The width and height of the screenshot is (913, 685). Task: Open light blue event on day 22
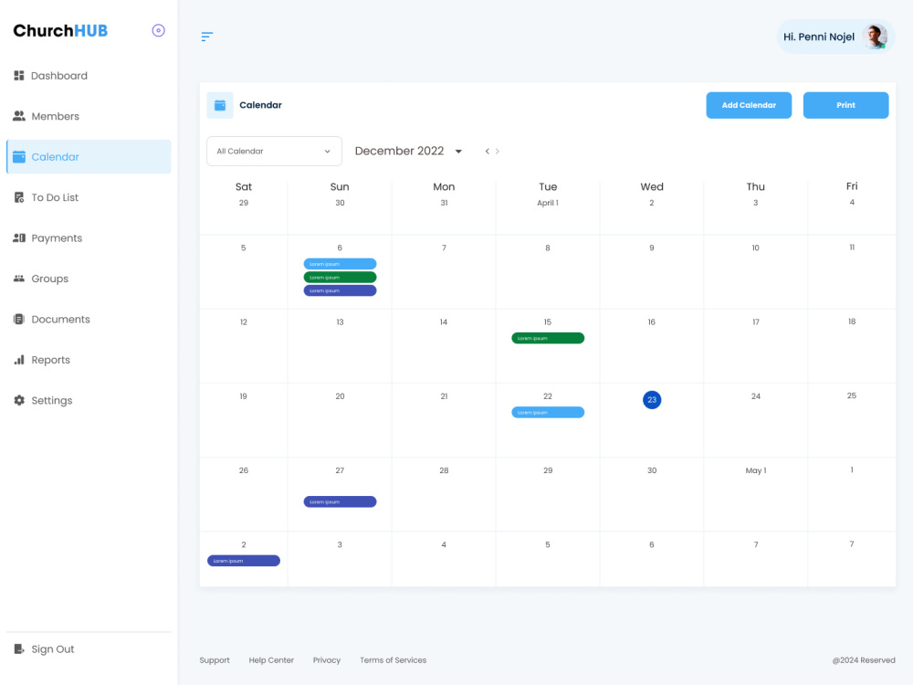pos(548,413)
